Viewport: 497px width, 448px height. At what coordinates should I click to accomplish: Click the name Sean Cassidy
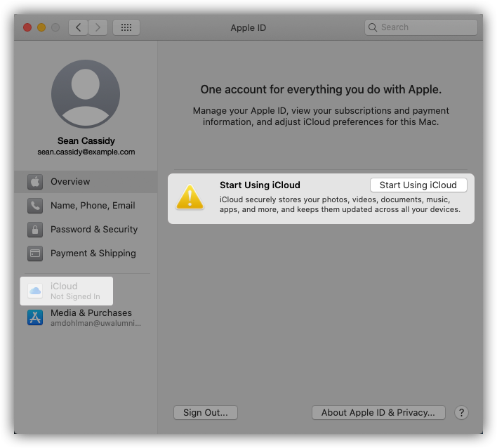pos(86,140)
